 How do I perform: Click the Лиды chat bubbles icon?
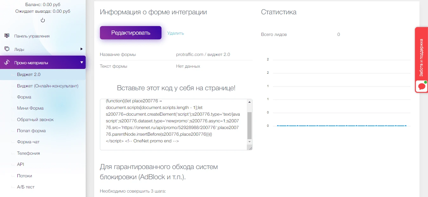pos(7,49)
